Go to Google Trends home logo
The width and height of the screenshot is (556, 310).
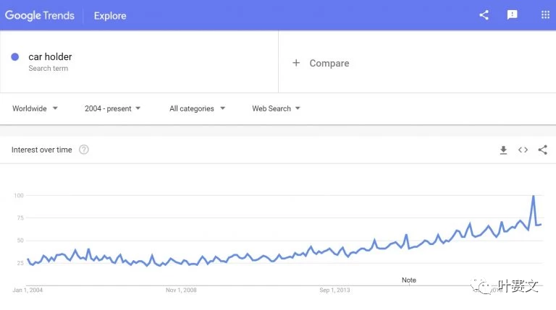[x=40, y=16]
